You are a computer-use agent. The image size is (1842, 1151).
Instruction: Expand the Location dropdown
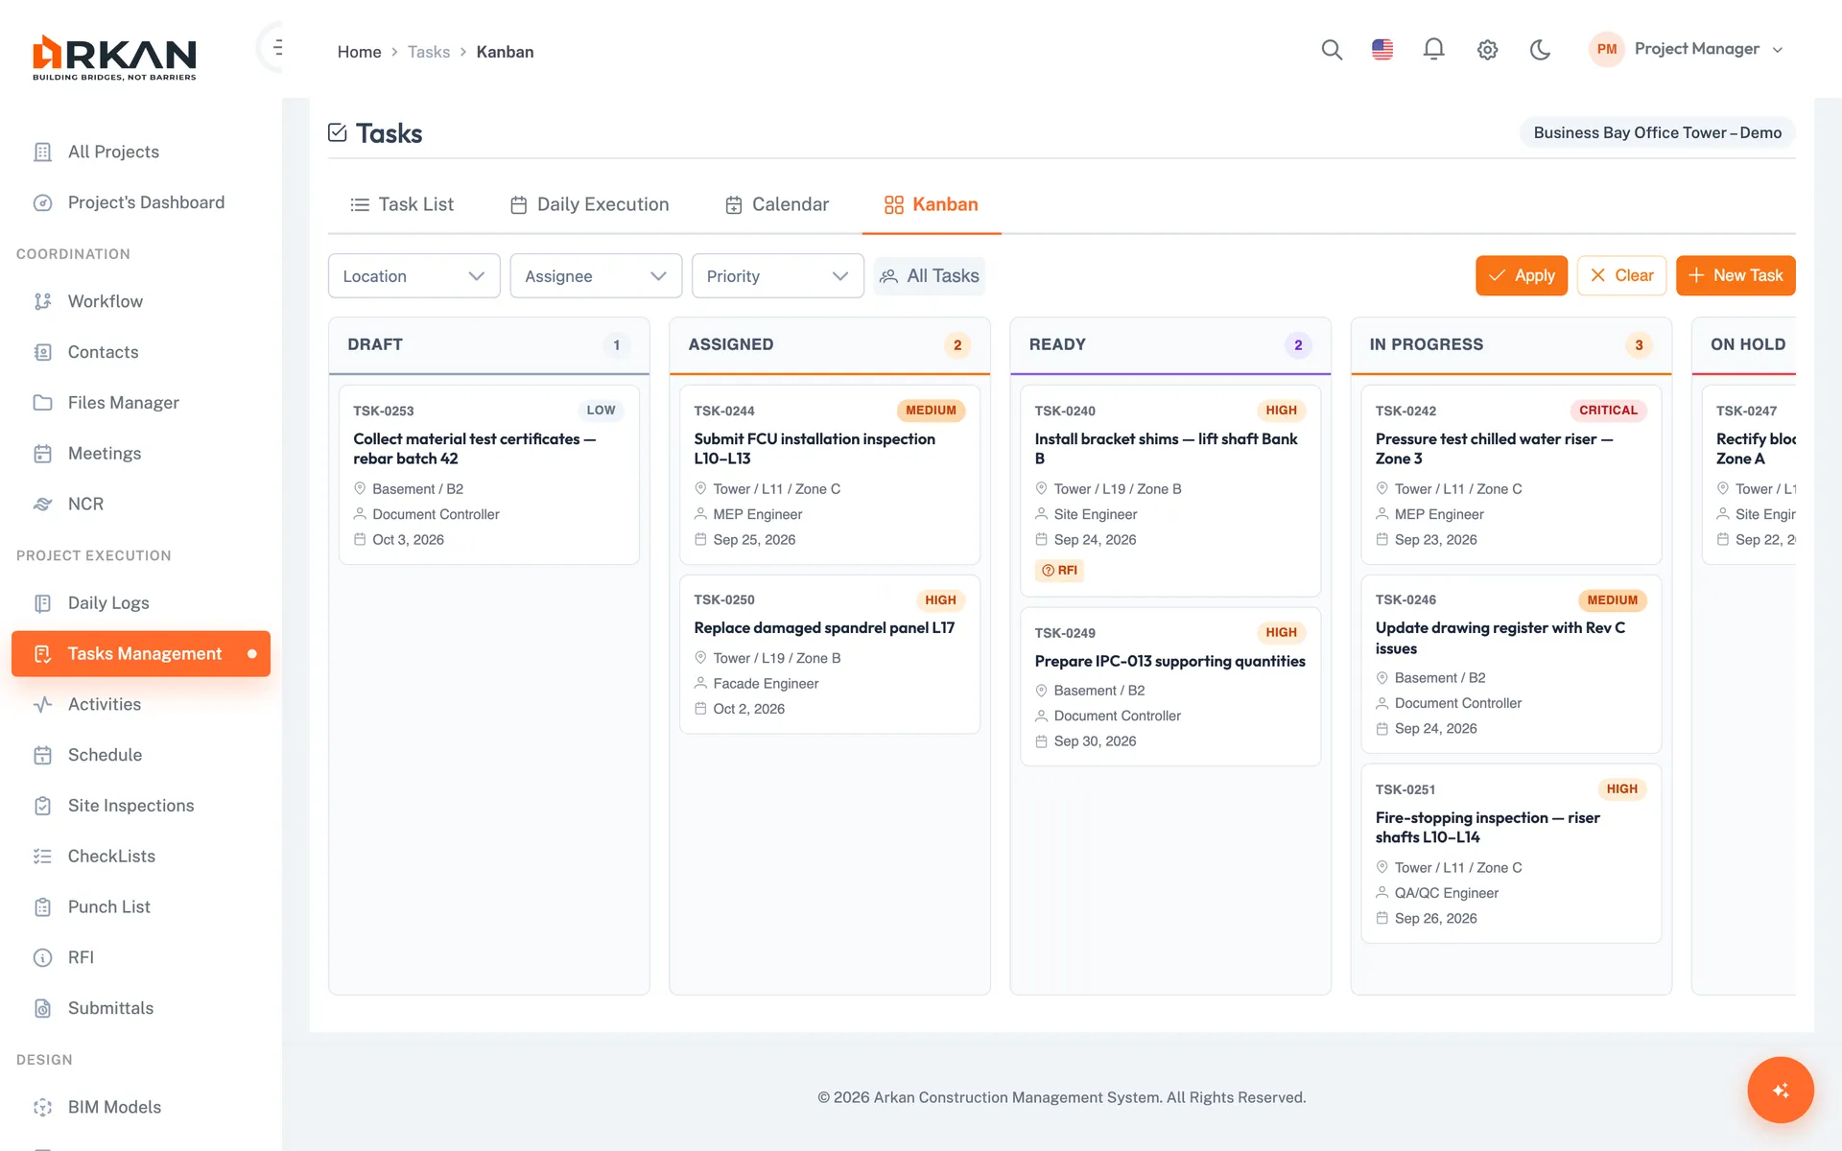(x=413, y=276)
